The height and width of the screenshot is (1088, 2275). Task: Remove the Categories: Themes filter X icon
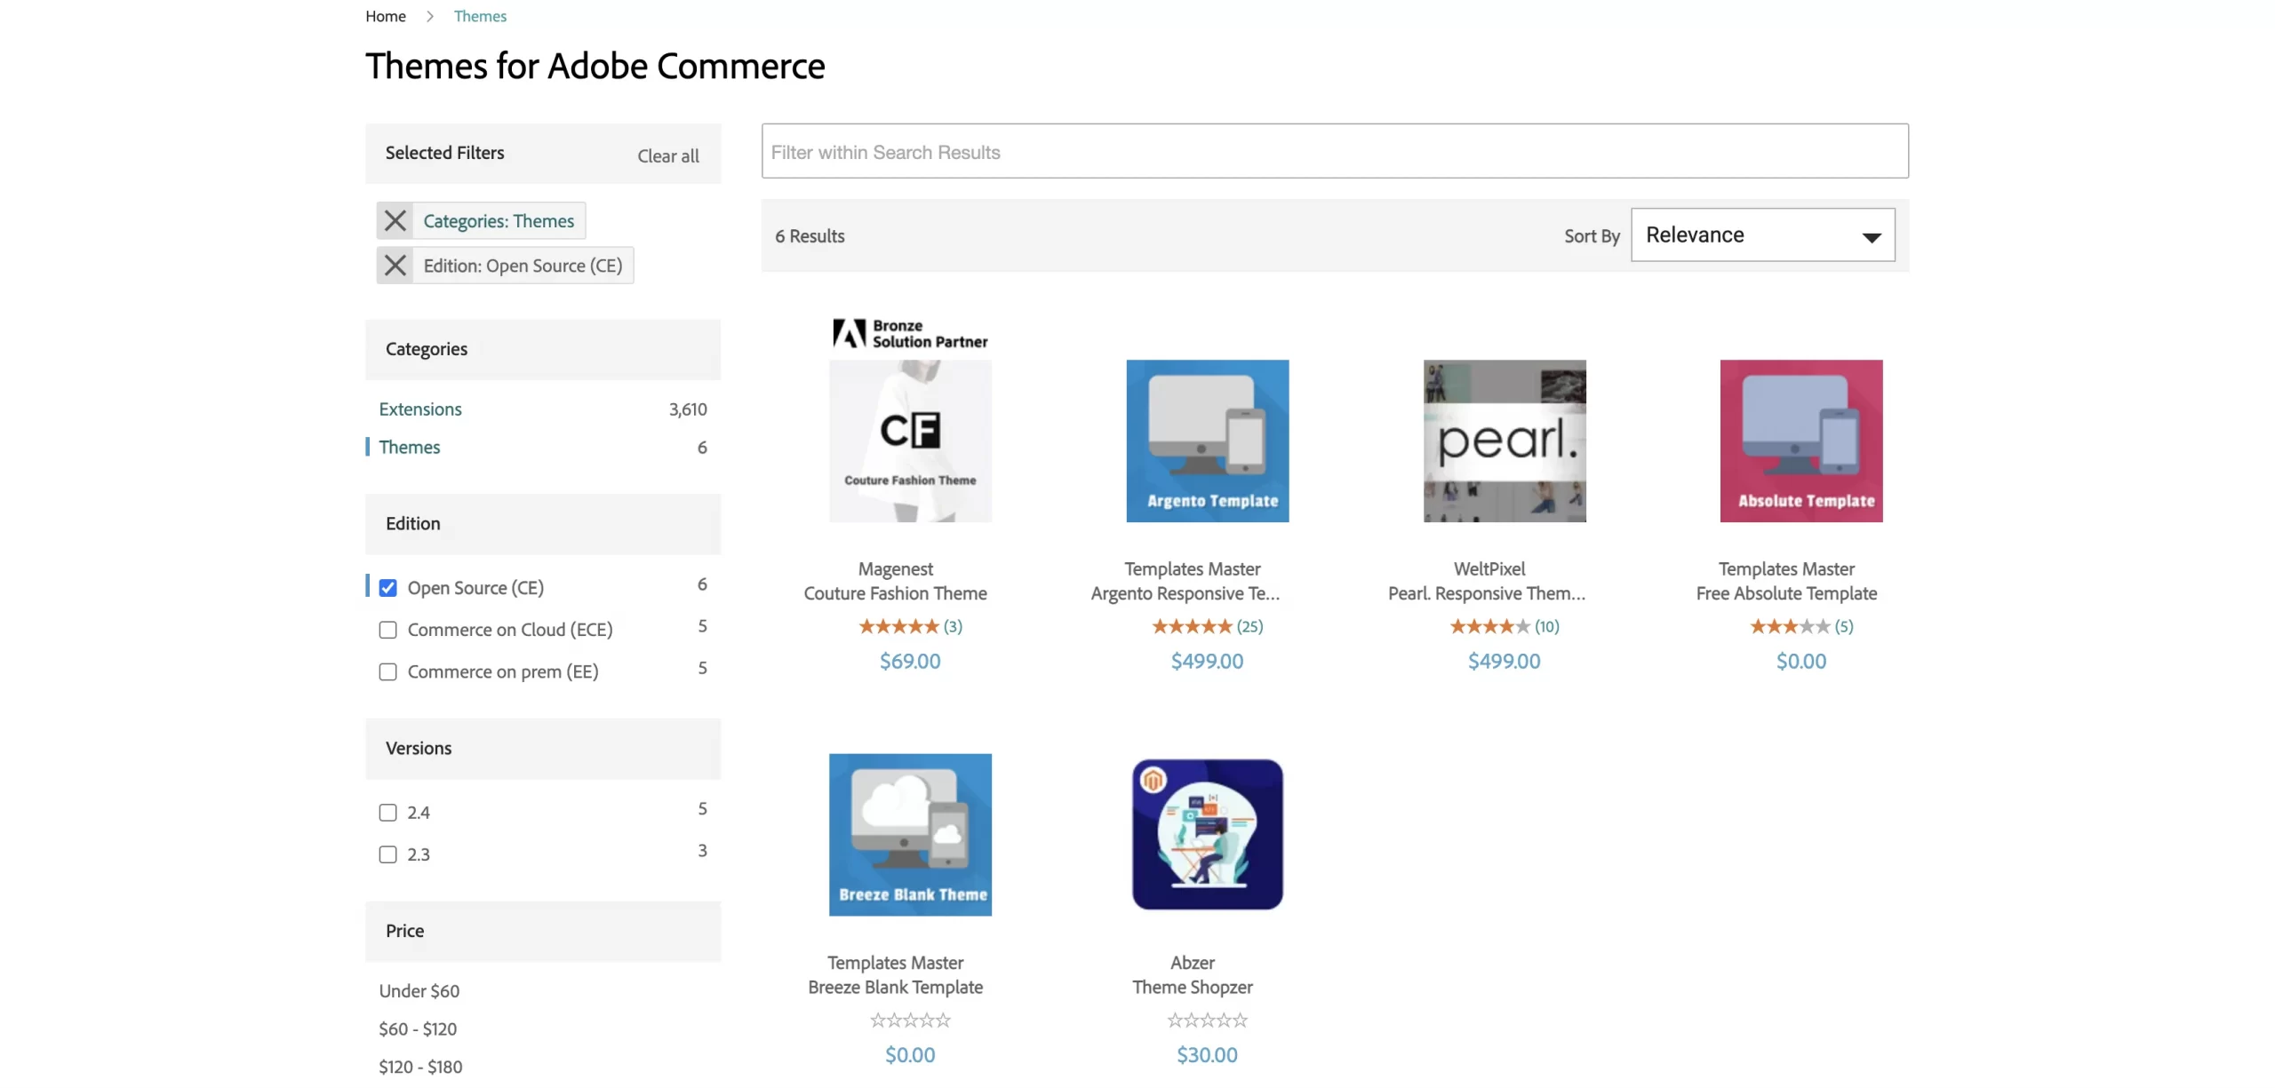(395, 220)
